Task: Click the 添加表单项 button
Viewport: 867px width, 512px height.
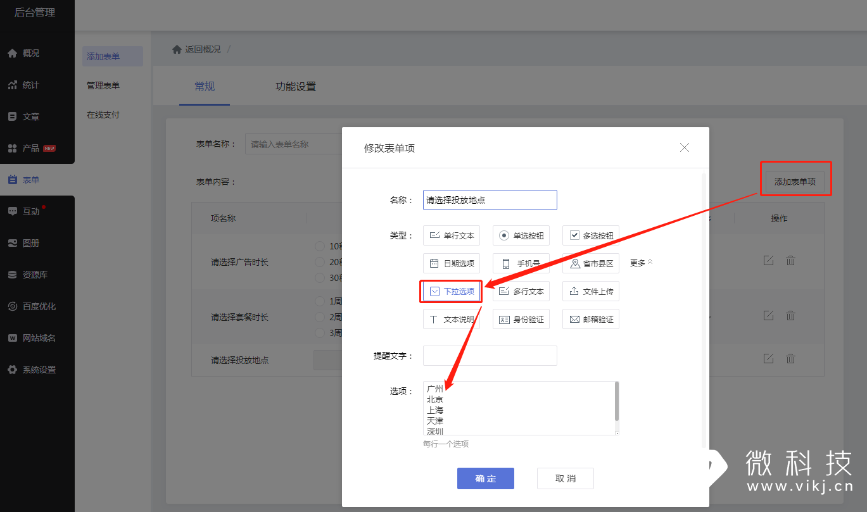Action: click(x=794, y=182)
